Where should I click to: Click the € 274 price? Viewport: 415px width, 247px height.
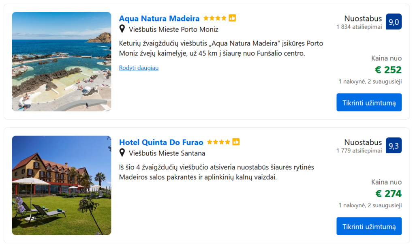pyautogui.click(x=388, y=193)
